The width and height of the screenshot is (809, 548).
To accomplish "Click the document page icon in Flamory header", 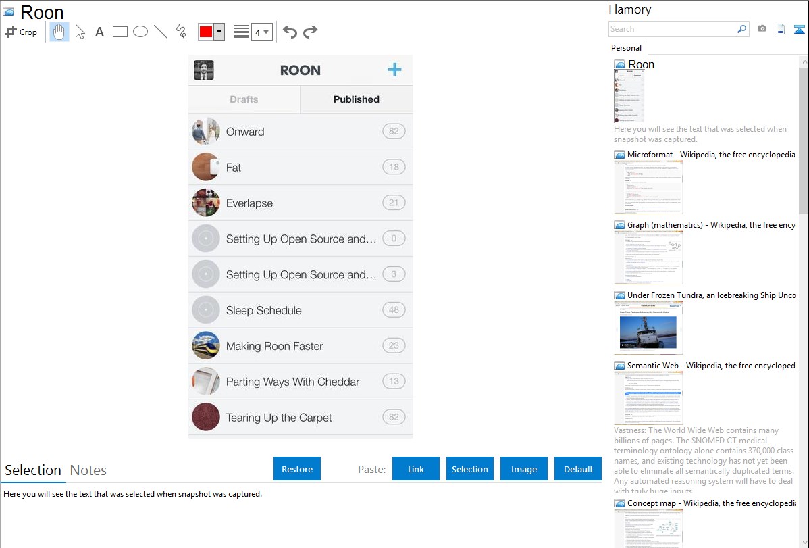I will coord(781,29).
